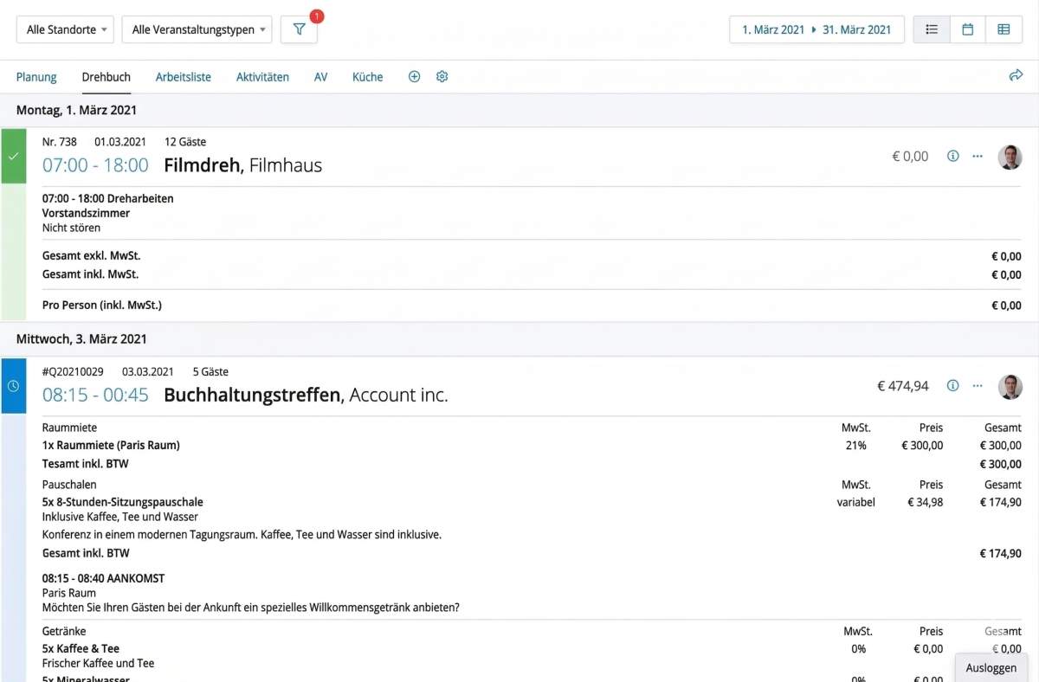Show info for Filmdreh event
1039x682 pixels.
click(x=952, y=157)
